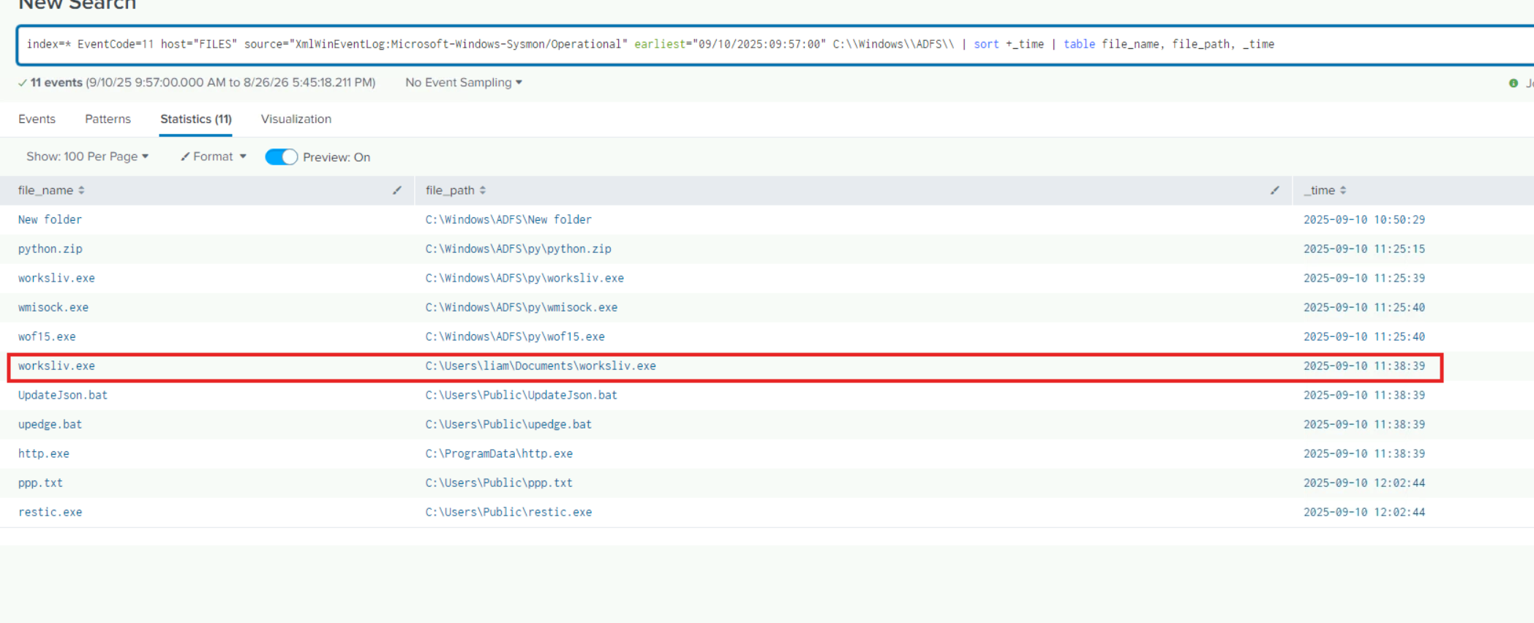Click inside the search query input field
Viewport: 1534px width, 623px height.
coord(775,45)
